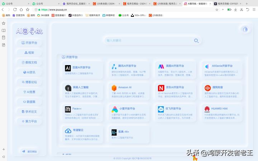Open the 视频号助手 bookmark
This screenshot has height=161, width=258.
tap(93, 15)
